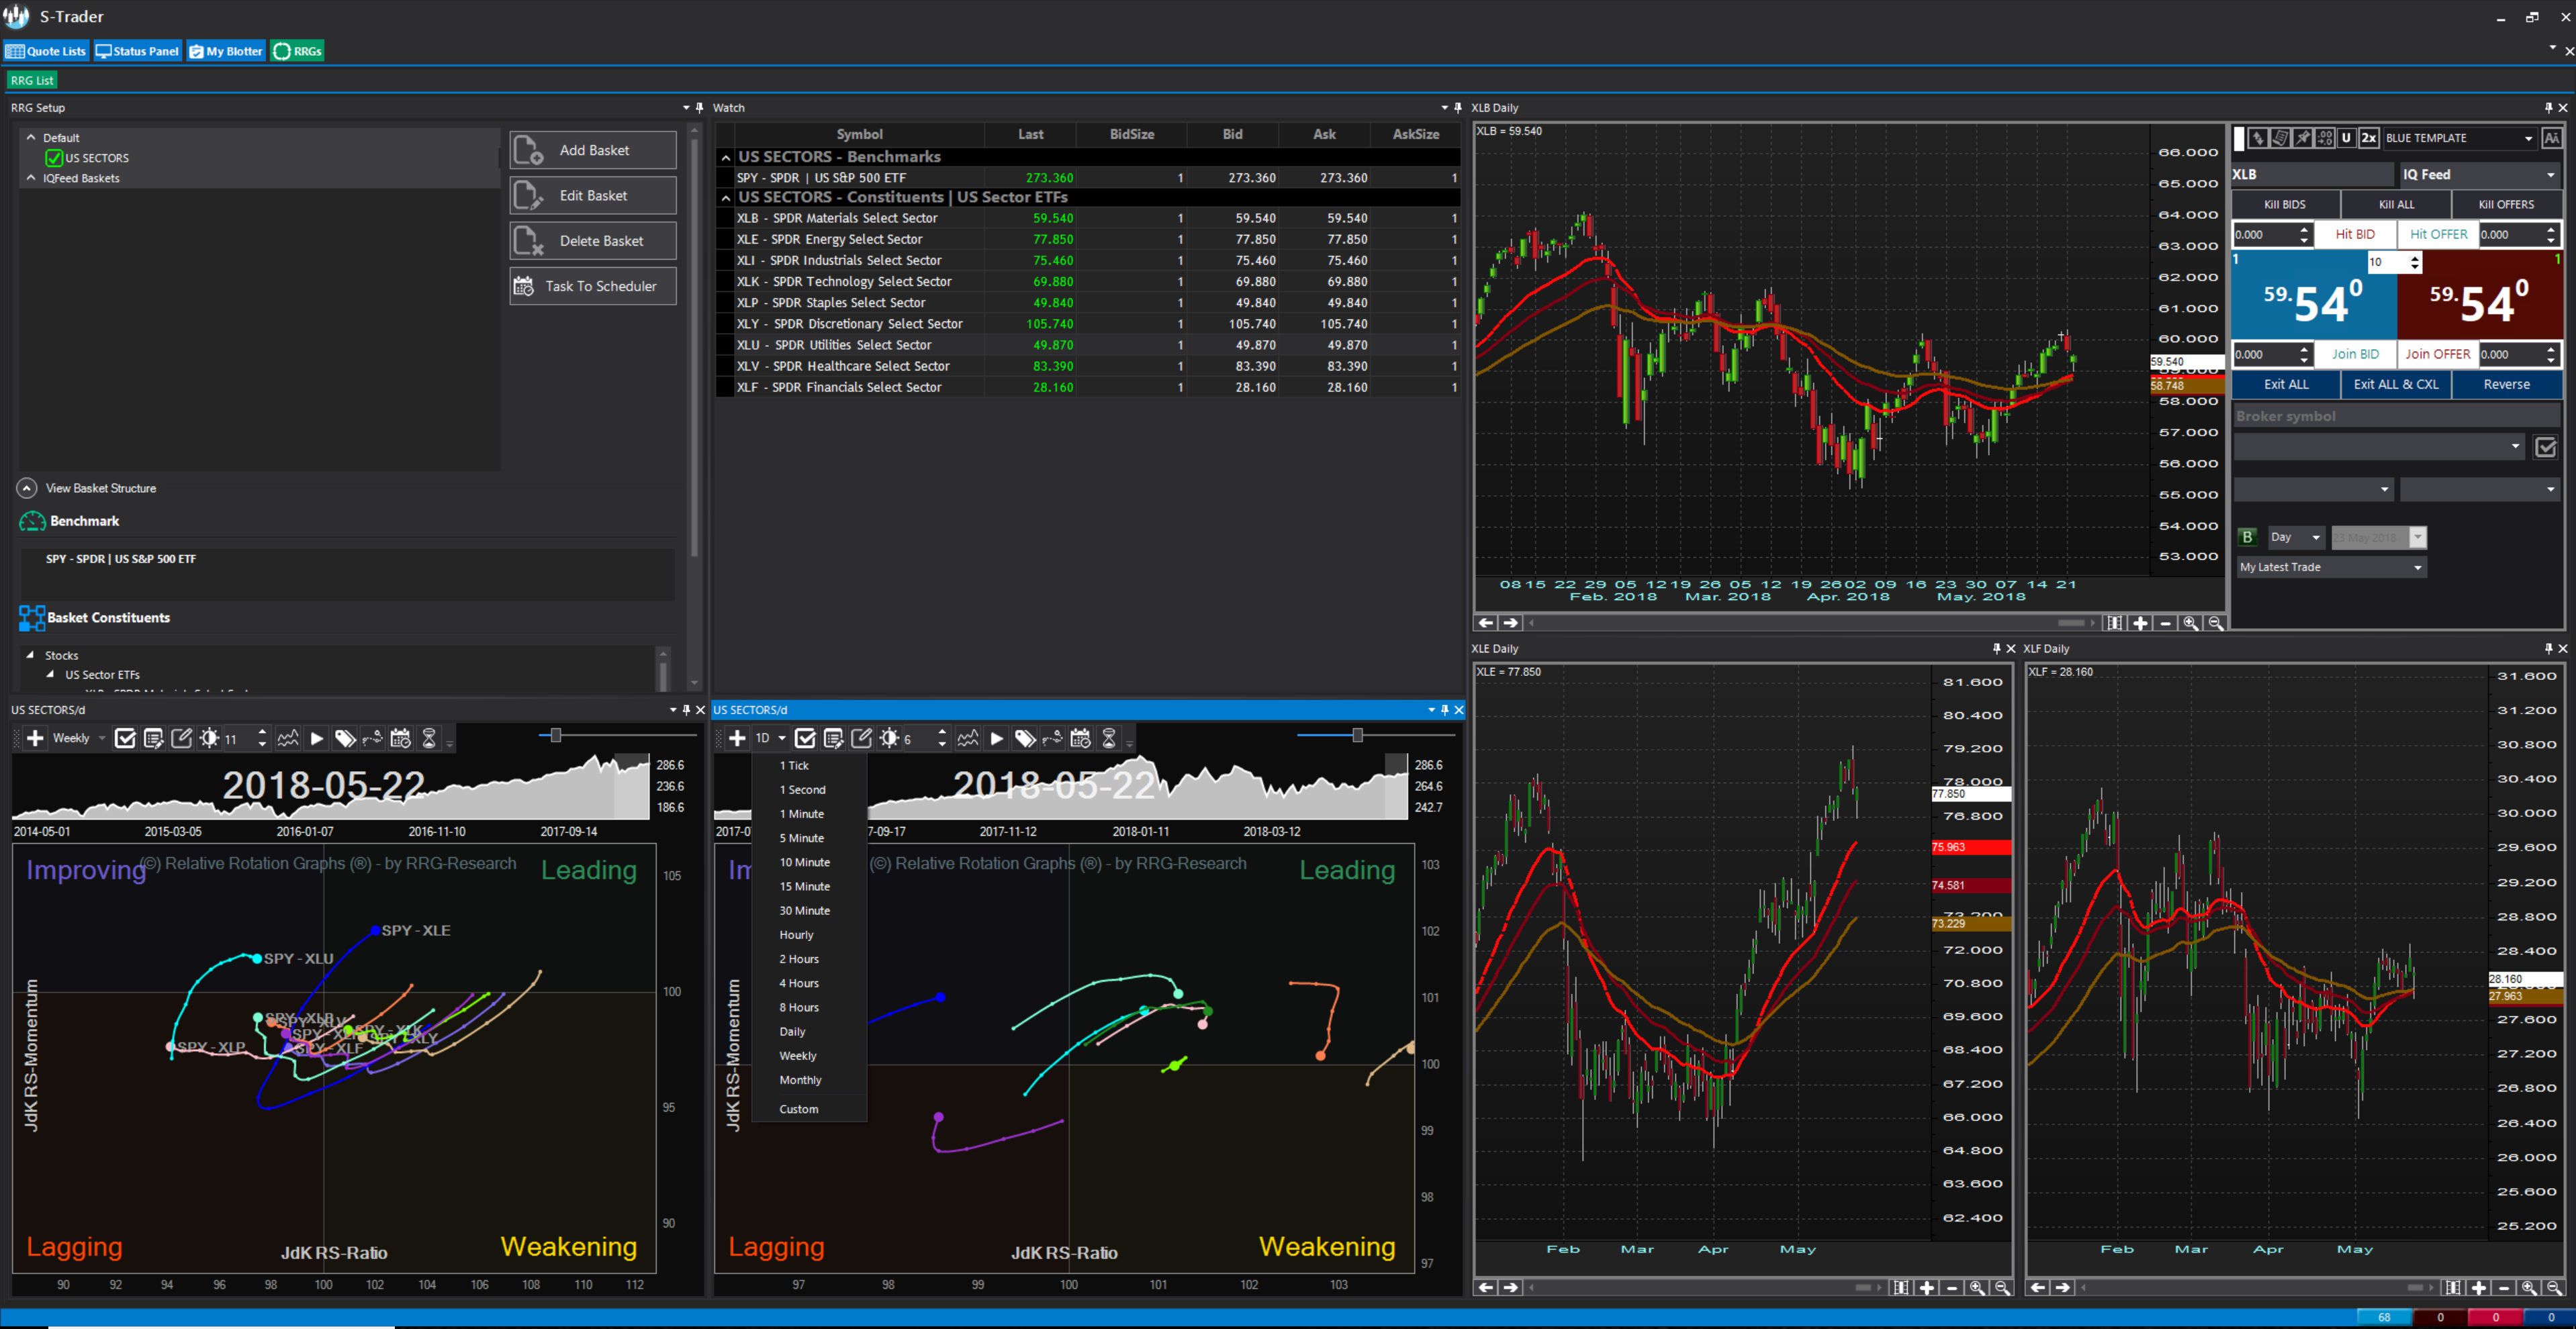Click the slider handle in Weekly RRG panel
The height and width of the screenshot is (1329, 2576).
click(556, 736)
